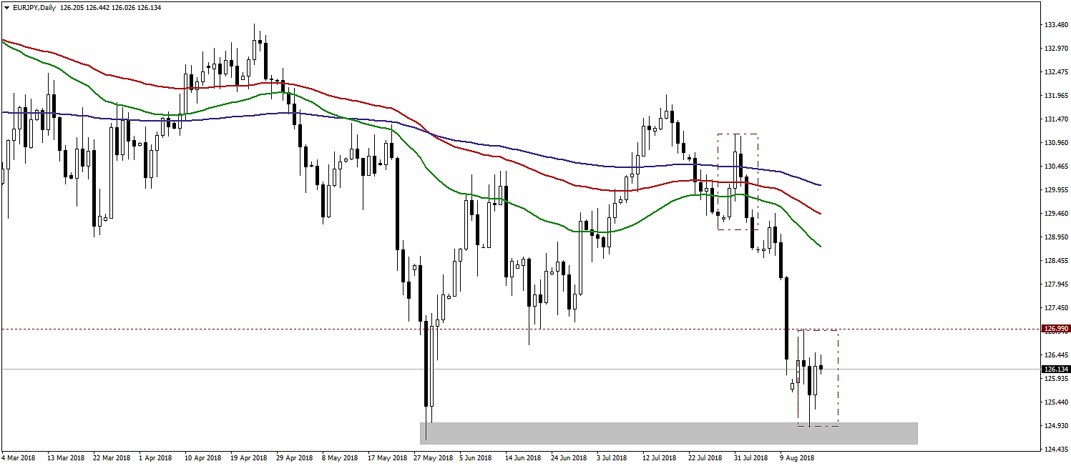Click the 131.470 price axis label
Screen dimensions: 1071x466
coord(1056,119)
